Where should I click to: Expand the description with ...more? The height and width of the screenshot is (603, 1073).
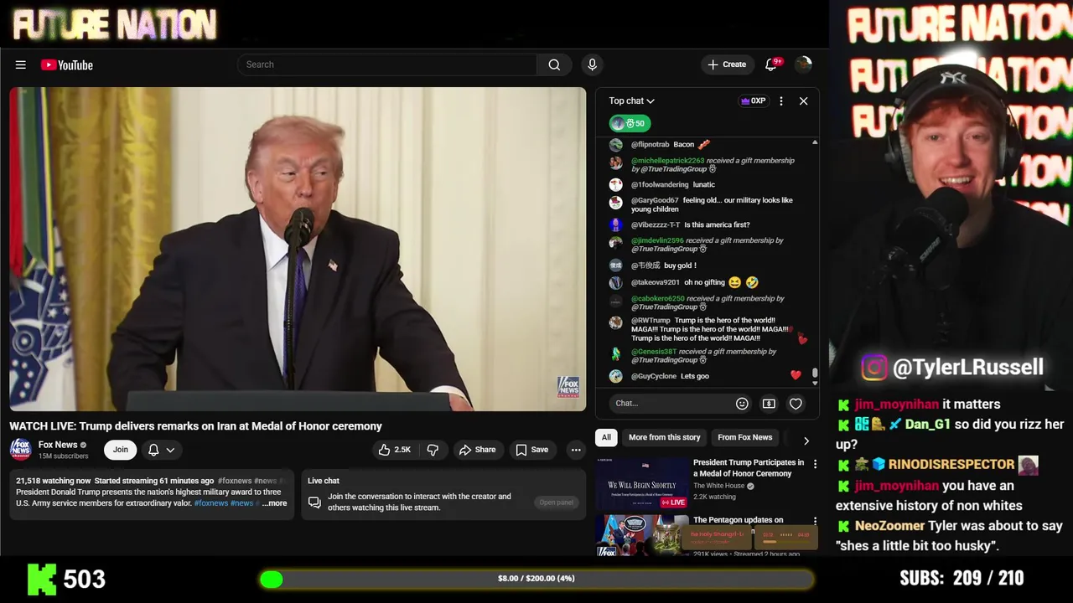tap(274, 503)
